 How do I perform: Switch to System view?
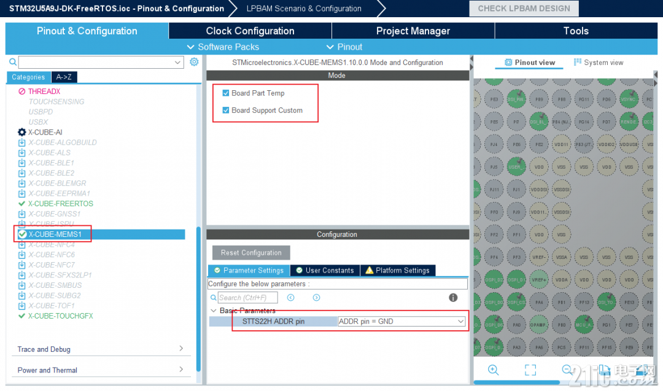[x=599, y=63]
